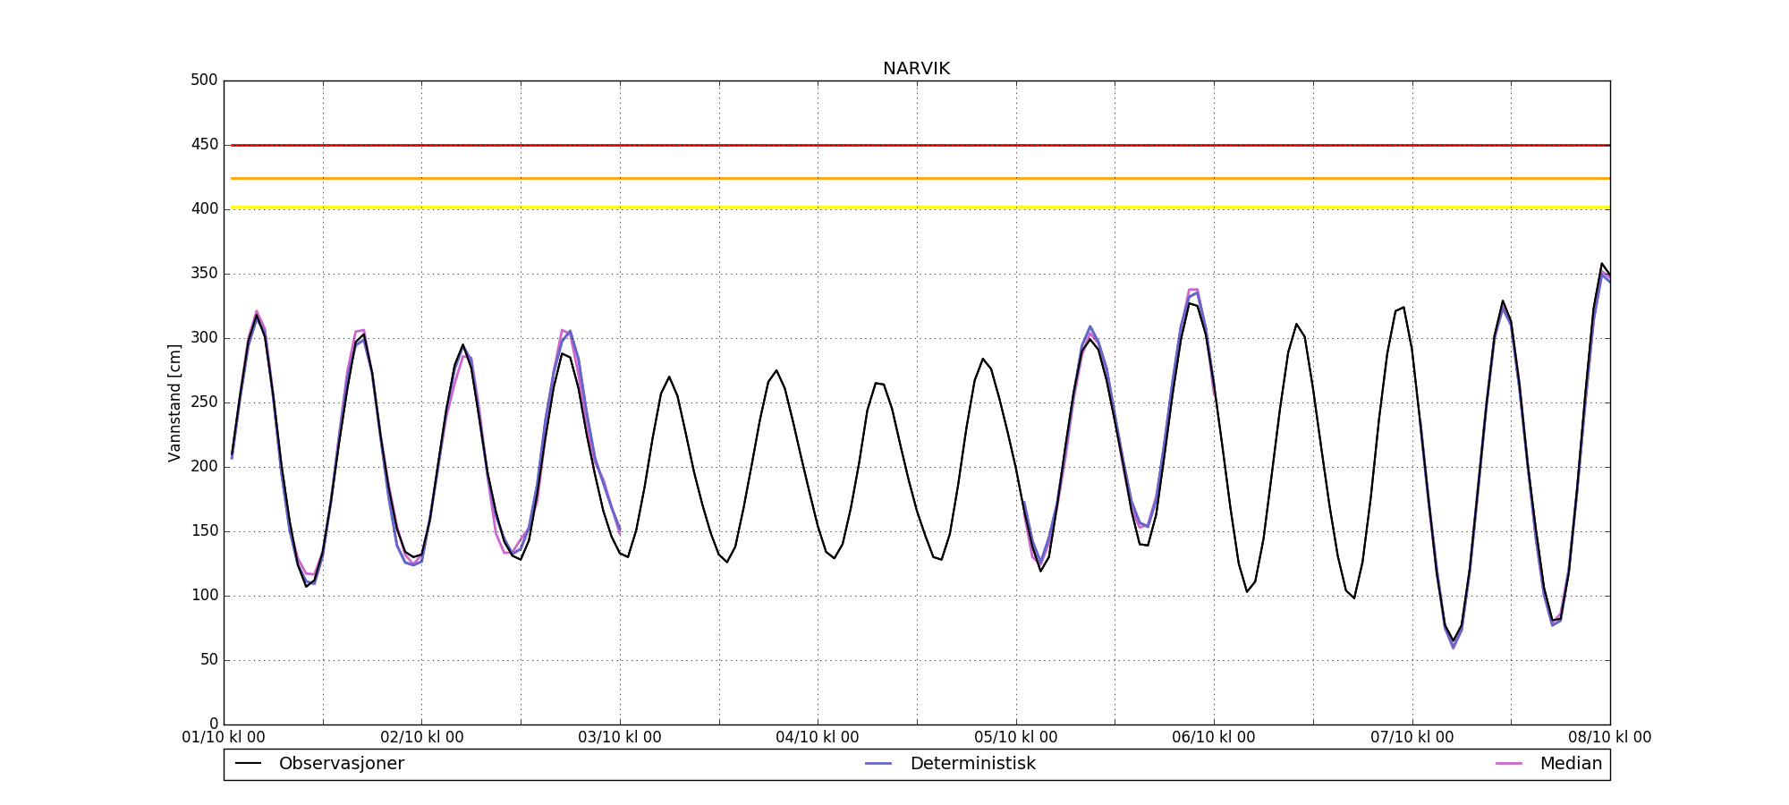
Task: Select the Median legend label
Action: 1570,764
